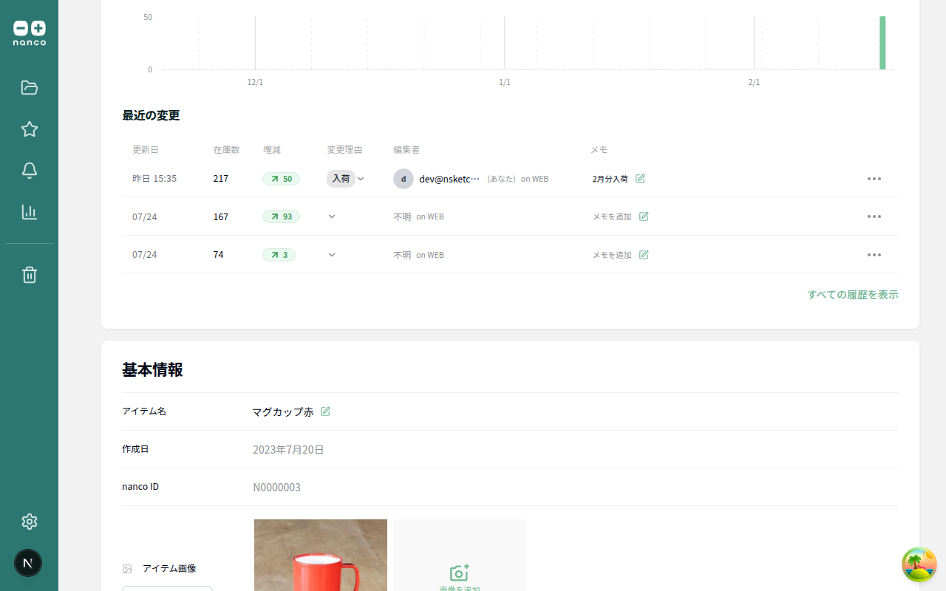The image size is (946, 591).
Task: Open more options for stock 167 row
Action: click(x=874, y=216)
